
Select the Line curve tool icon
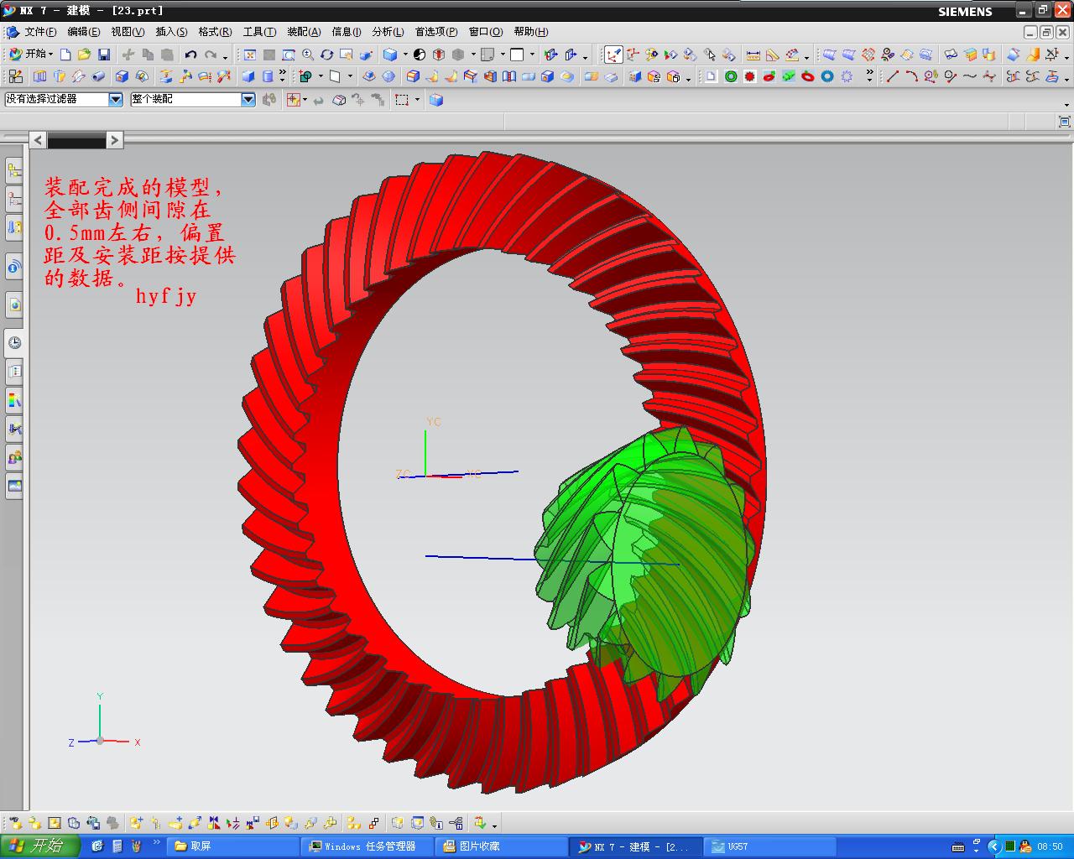point(892,76)
